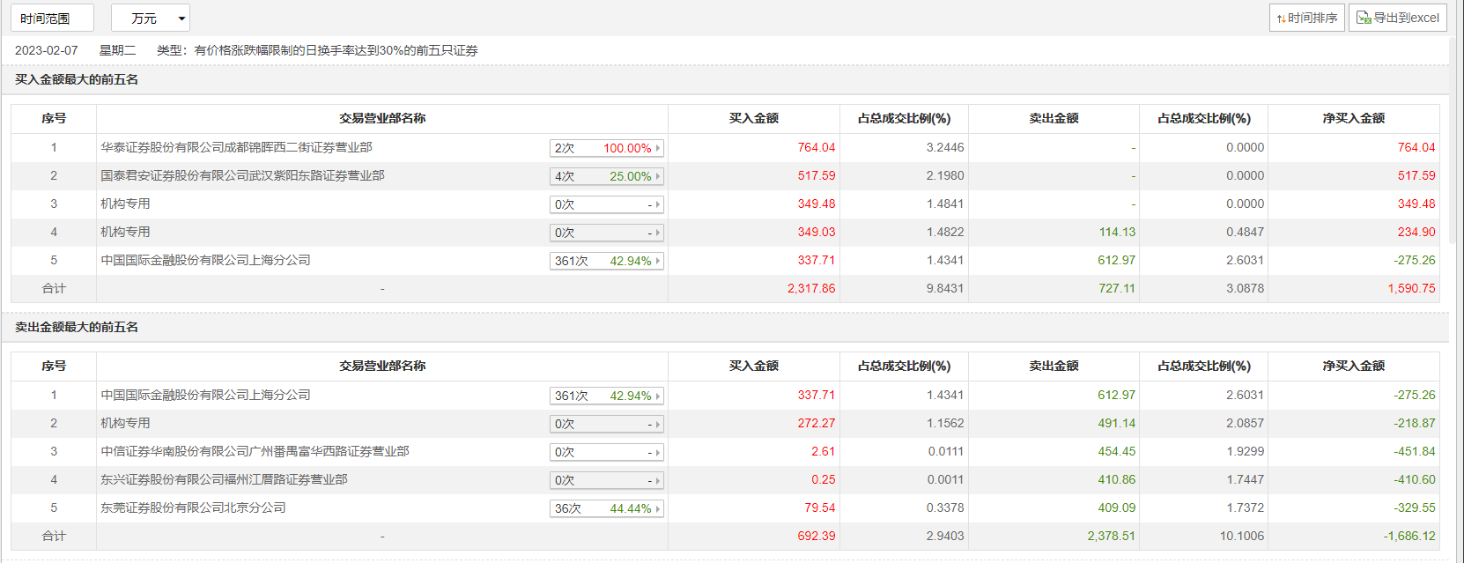Viewport: 1464px width, 563px height.
Task: Click the sort arrows icon beside 时间排序
Action: (1281, 19)
